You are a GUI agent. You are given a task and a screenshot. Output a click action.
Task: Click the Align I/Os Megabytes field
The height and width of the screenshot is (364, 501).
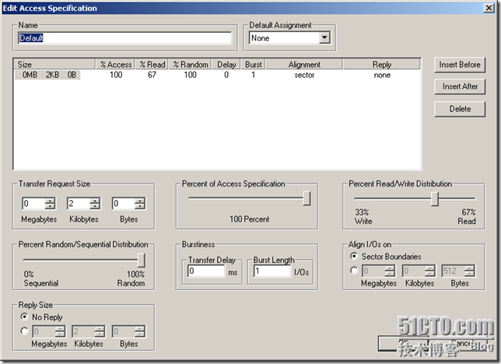click(373, 271)
